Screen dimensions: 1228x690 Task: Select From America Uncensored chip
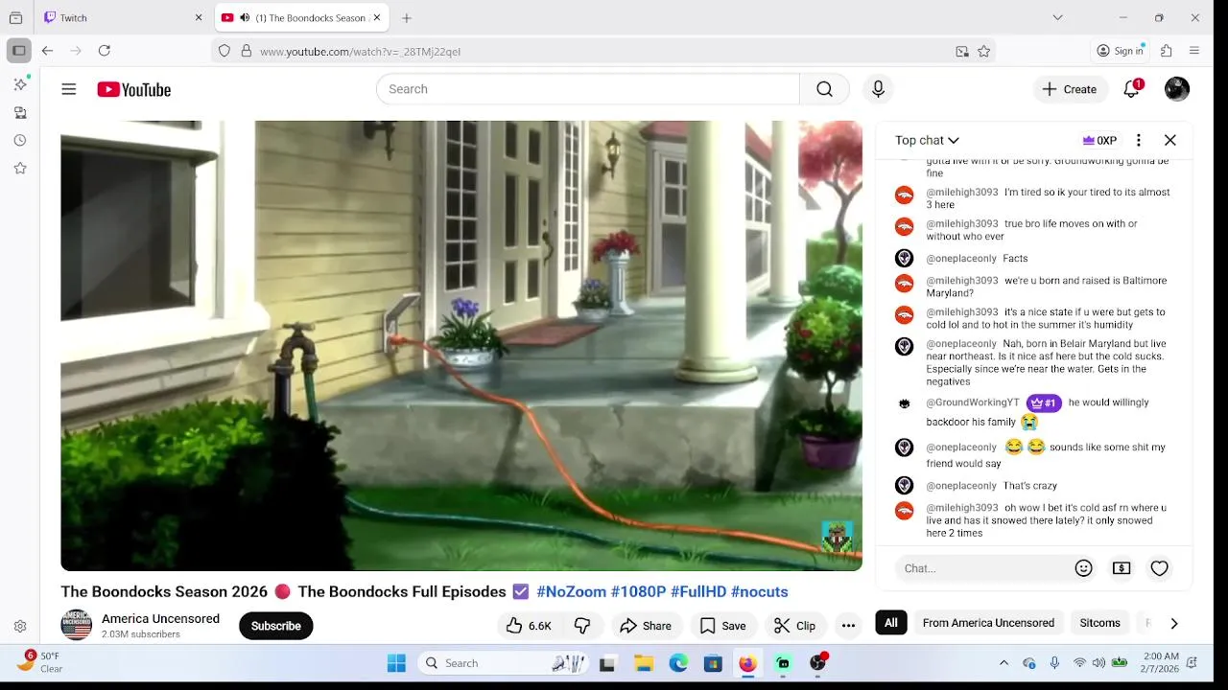988,623
